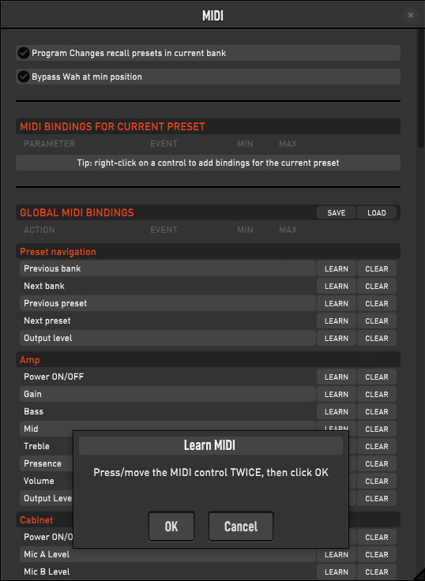This screenshot has height=581, width=425.
Task: Uncheck Program Changes recall presets checkbox
Action: tap(24, 53)
